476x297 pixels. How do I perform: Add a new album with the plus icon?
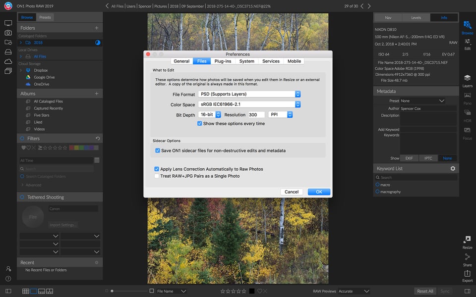[x=97, y=94]
